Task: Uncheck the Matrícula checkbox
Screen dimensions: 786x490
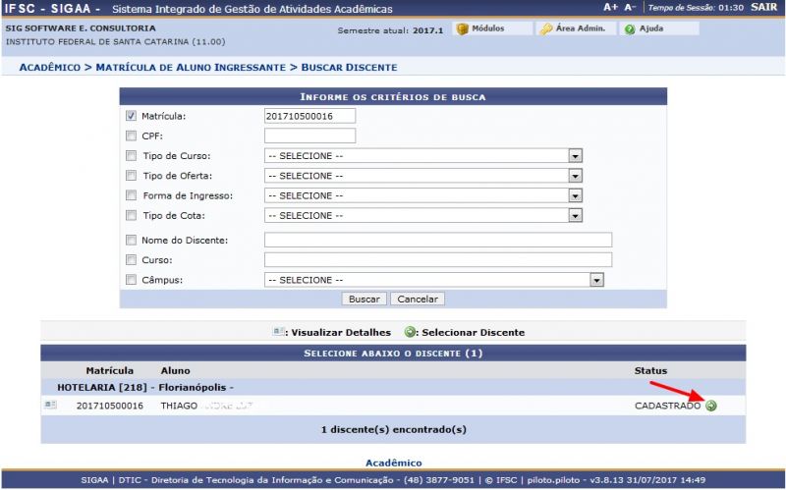Action: [x=132, y=116]
